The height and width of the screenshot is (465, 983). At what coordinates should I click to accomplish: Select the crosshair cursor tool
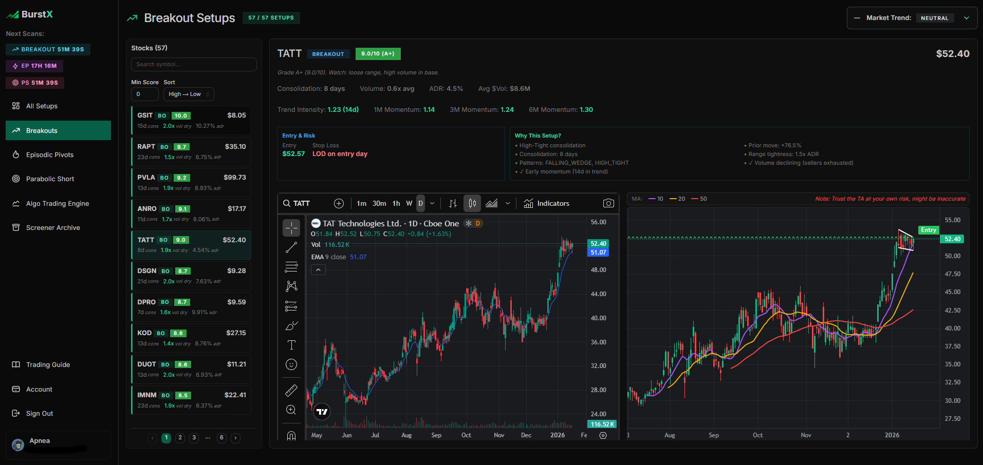291,228
